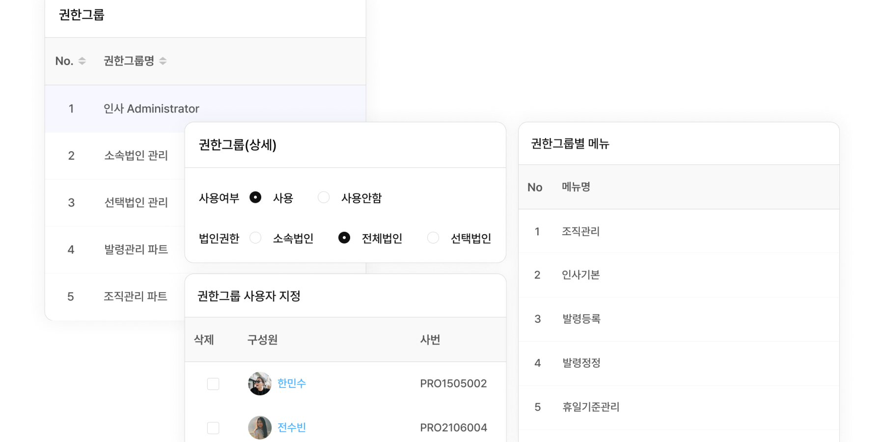Image resolution: width=884 pixels, height=442 pixels.
Task: Open the 한민수 member link
Action: (x=292, y=384)
